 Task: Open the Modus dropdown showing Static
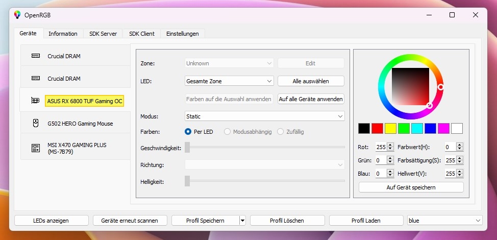click(265, 116)
